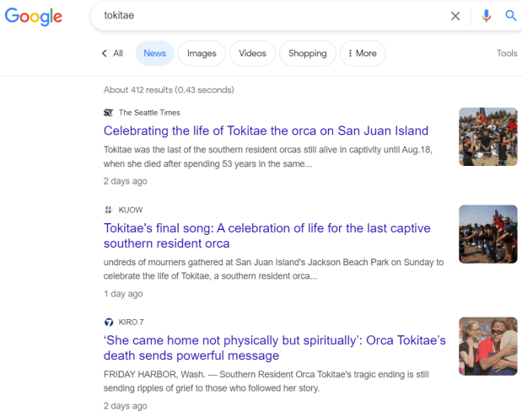Viewport: 522px width, 411px height.
Task: Open the Tools options
Action: (507, 53)
